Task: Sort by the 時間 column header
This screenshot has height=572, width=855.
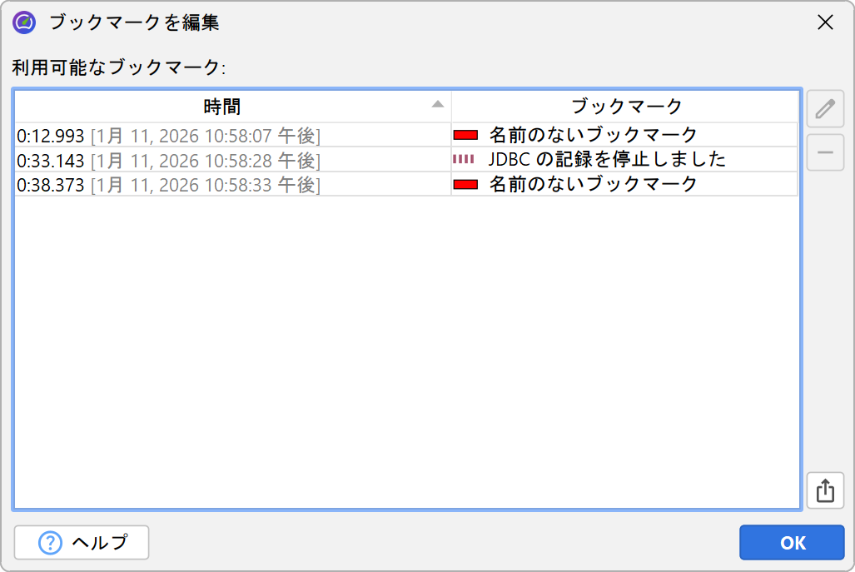Action: pyautogui.click(x=222, y=107)
